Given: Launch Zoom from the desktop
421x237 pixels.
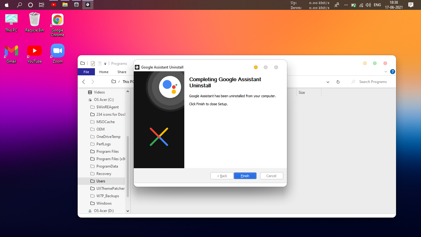Looking at the screenshot, I should 57,50.
